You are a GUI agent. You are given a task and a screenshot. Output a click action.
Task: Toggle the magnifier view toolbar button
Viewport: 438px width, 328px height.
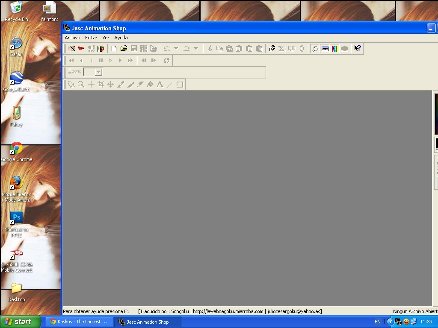(315, 49)
